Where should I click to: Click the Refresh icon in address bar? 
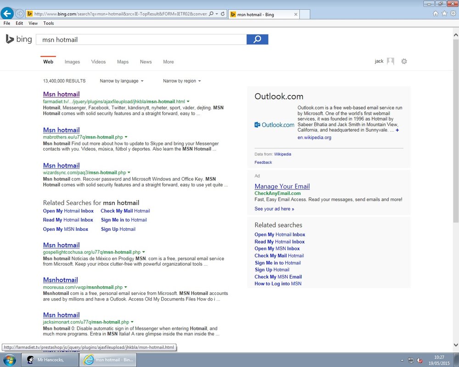[x=223, y=14]
